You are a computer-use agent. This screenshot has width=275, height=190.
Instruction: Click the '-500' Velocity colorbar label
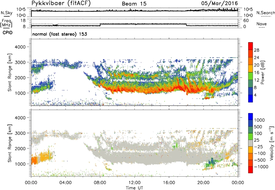click(260, 160)
